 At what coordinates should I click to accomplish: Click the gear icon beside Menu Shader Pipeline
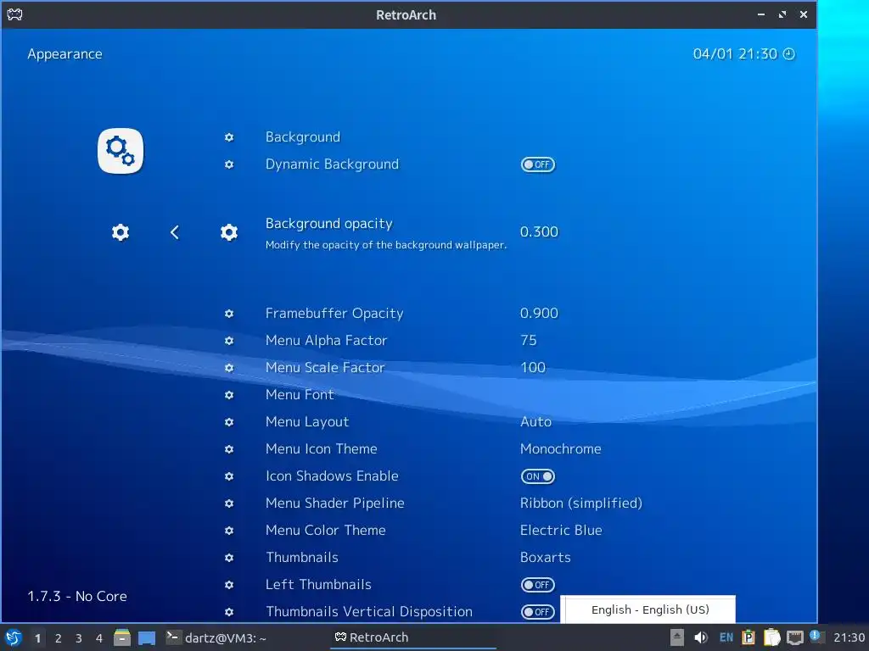[x=229, y=504]
